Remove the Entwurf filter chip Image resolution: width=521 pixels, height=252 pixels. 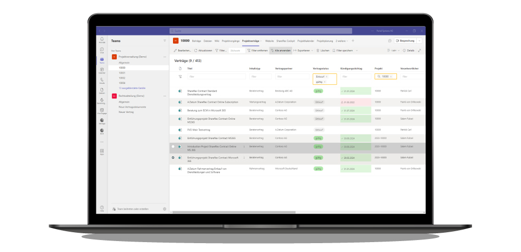tap(326, 77)
